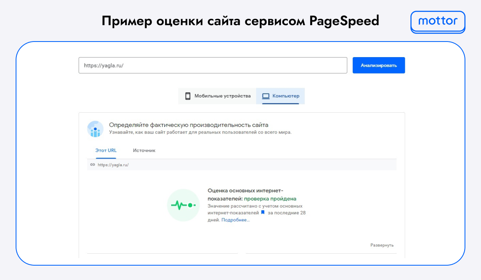Click the subtitle Узнайте, как ваш сайт работает

200,132
